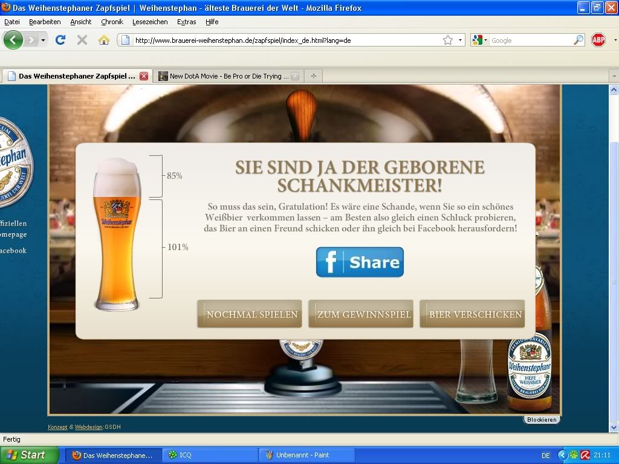
Task: Click the Blockieren tab on the page
Action: point(542,420)
